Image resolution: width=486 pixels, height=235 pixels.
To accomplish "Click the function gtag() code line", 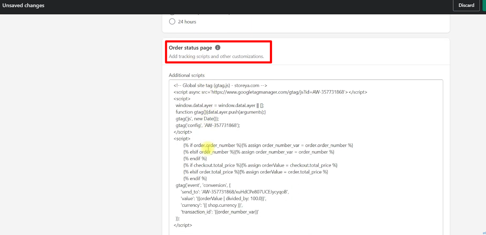I will click(221, 112).
